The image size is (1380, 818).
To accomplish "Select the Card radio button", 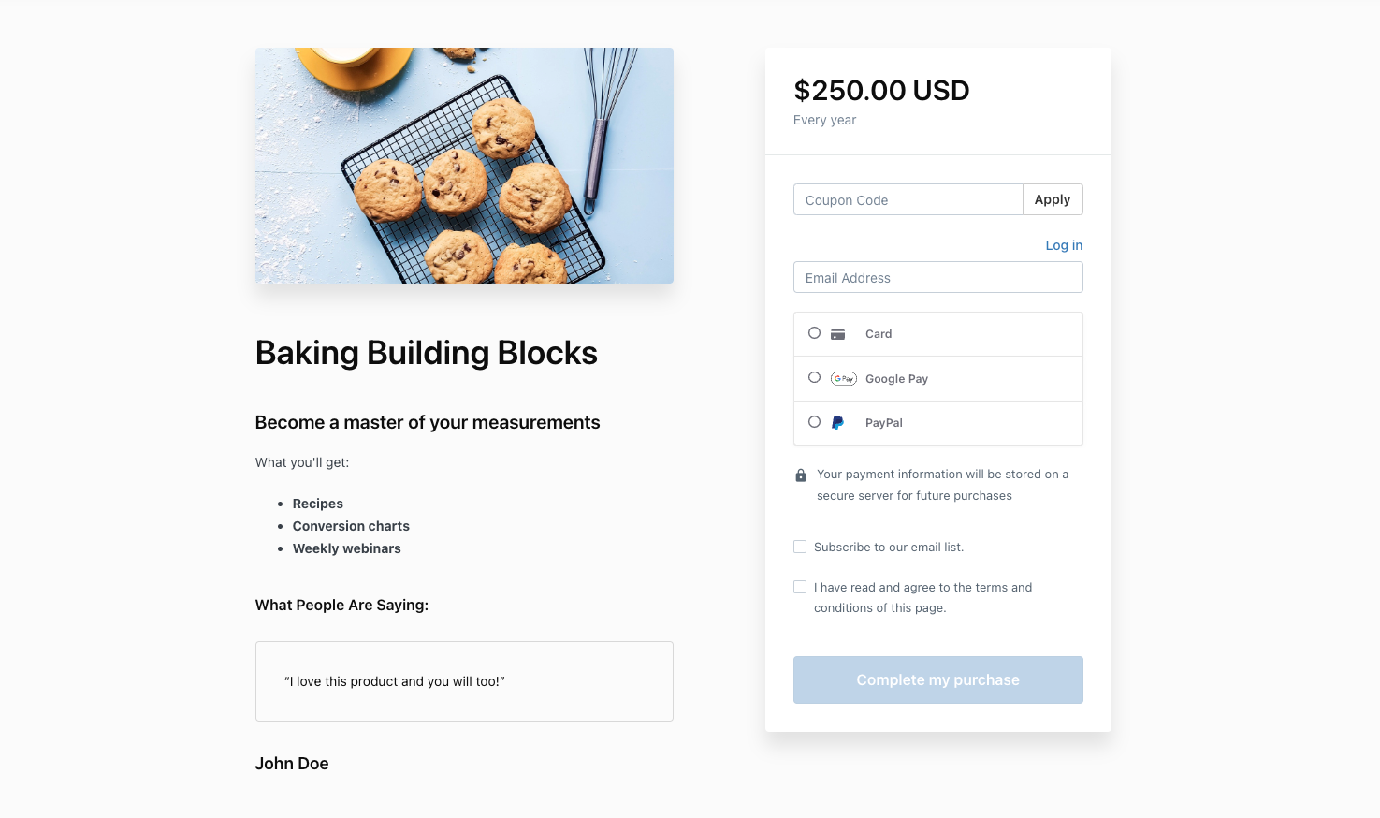I will [x=814, y=333].
